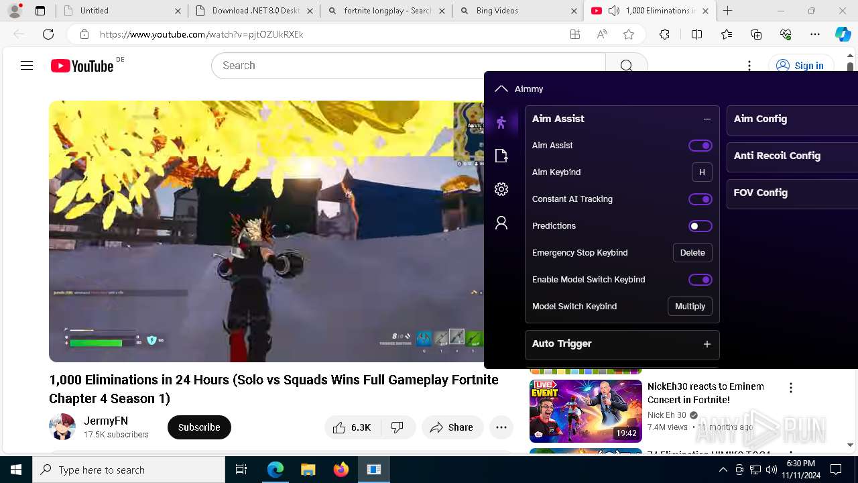
Task: Change Aim Keybind H button
Action: pyautogui.click(x=702, y=172)
